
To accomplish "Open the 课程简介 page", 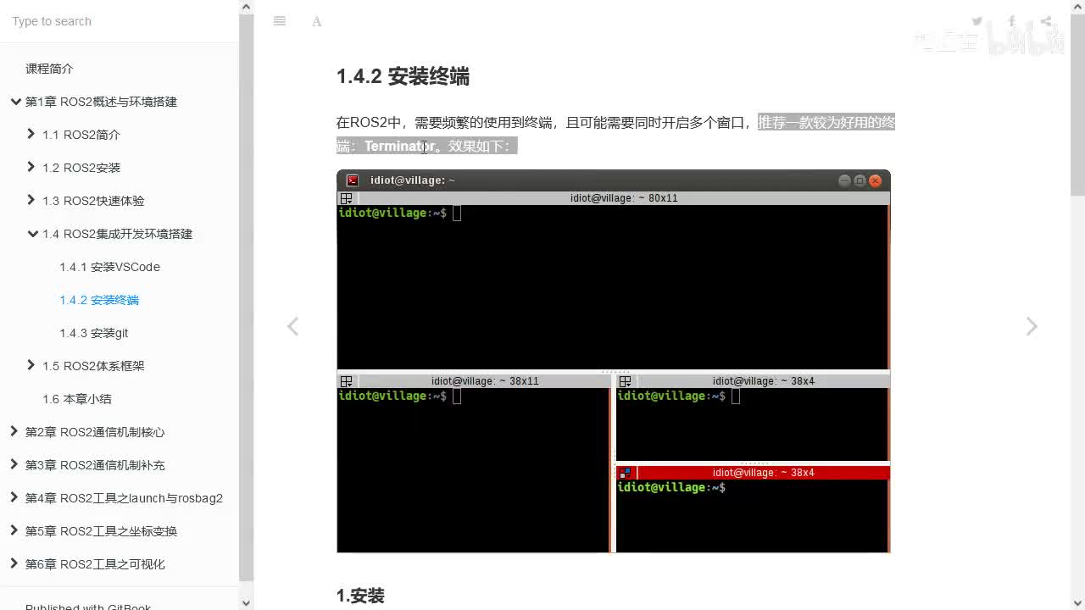I will tap(49, 69).
